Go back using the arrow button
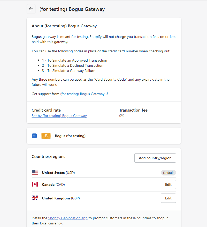 click(x=31, y=9)
